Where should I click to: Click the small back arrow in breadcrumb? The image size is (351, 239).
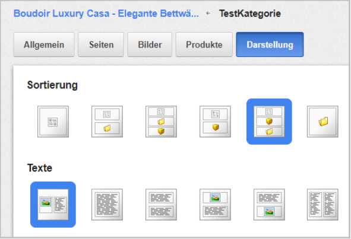[208, 14]
